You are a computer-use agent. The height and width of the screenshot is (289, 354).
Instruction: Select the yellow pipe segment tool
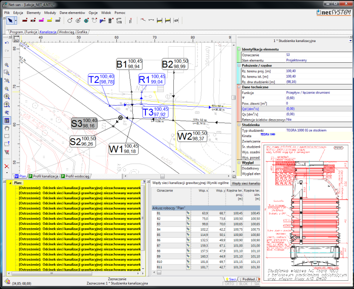tap(50, 21)
